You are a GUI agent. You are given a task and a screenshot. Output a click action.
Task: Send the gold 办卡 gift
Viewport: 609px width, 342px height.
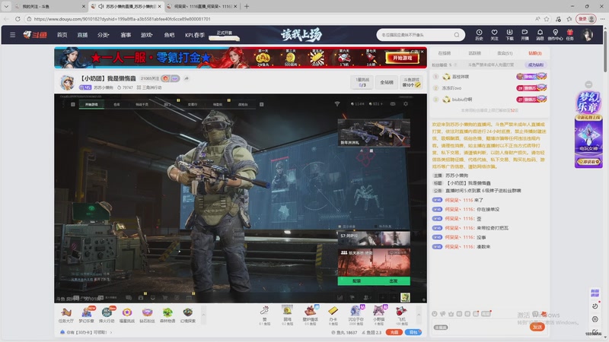333,315
